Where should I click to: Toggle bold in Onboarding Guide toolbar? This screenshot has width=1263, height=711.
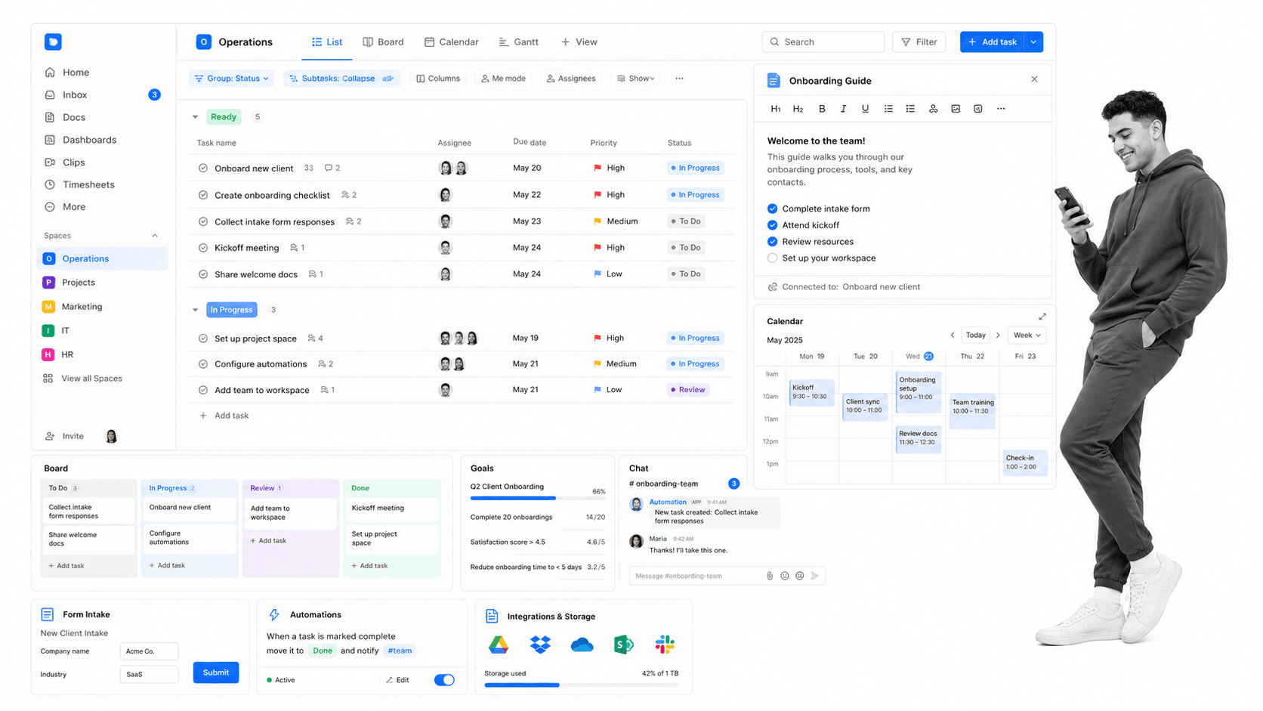[822, 109]
